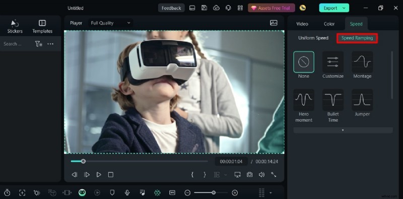Image resolution: width=403 pixels, height=199 pixels.
Task: Open the Full Quality dropdown
Action: [110, 23]
